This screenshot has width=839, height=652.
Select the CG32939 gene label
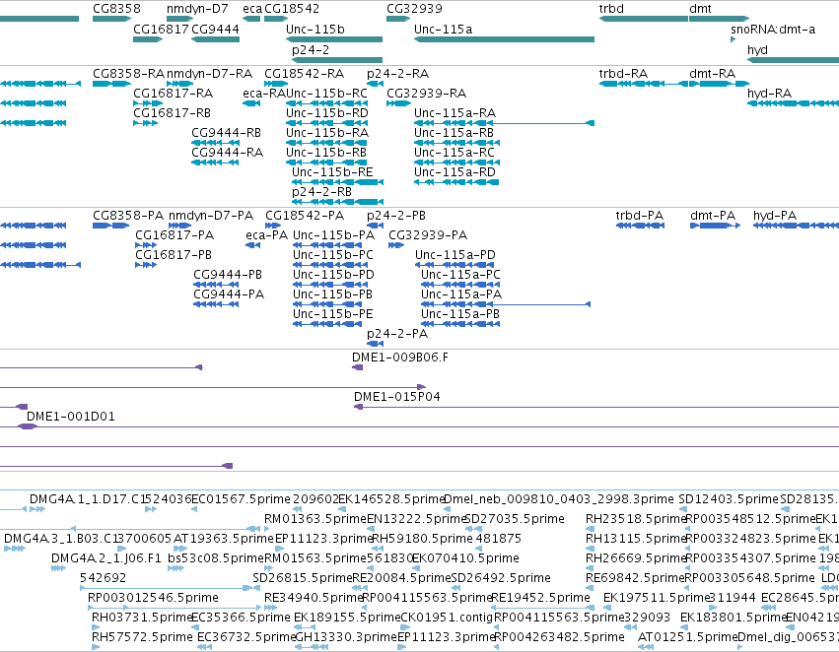click(415, 9)
